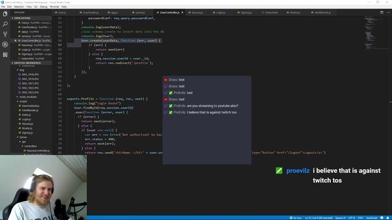392x220 pixels.
Task: Toggle purple box beside 'are you streaming to youtube also?'
Action: point(165,106)
